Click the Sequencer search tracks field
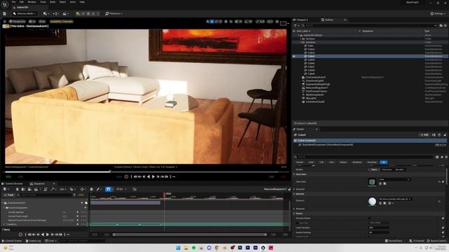449x252 pixels. 44,195
